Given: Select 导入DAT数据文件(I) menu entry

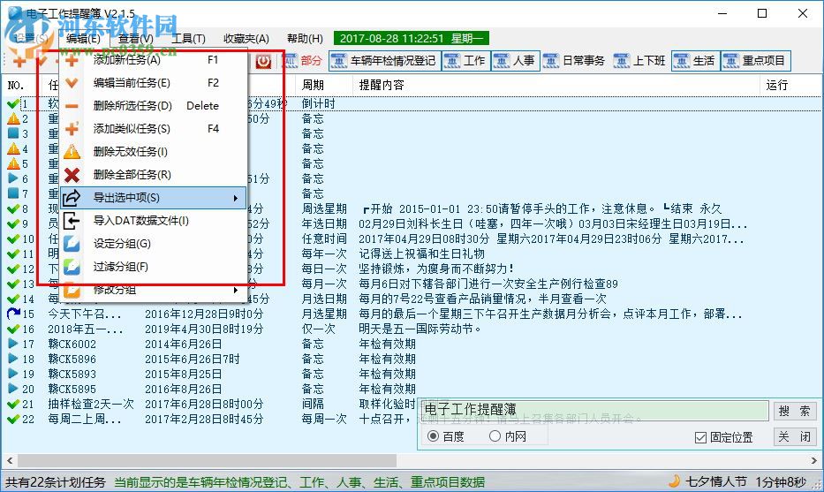Looking at the screenshot, I should [x=153, y=221].
